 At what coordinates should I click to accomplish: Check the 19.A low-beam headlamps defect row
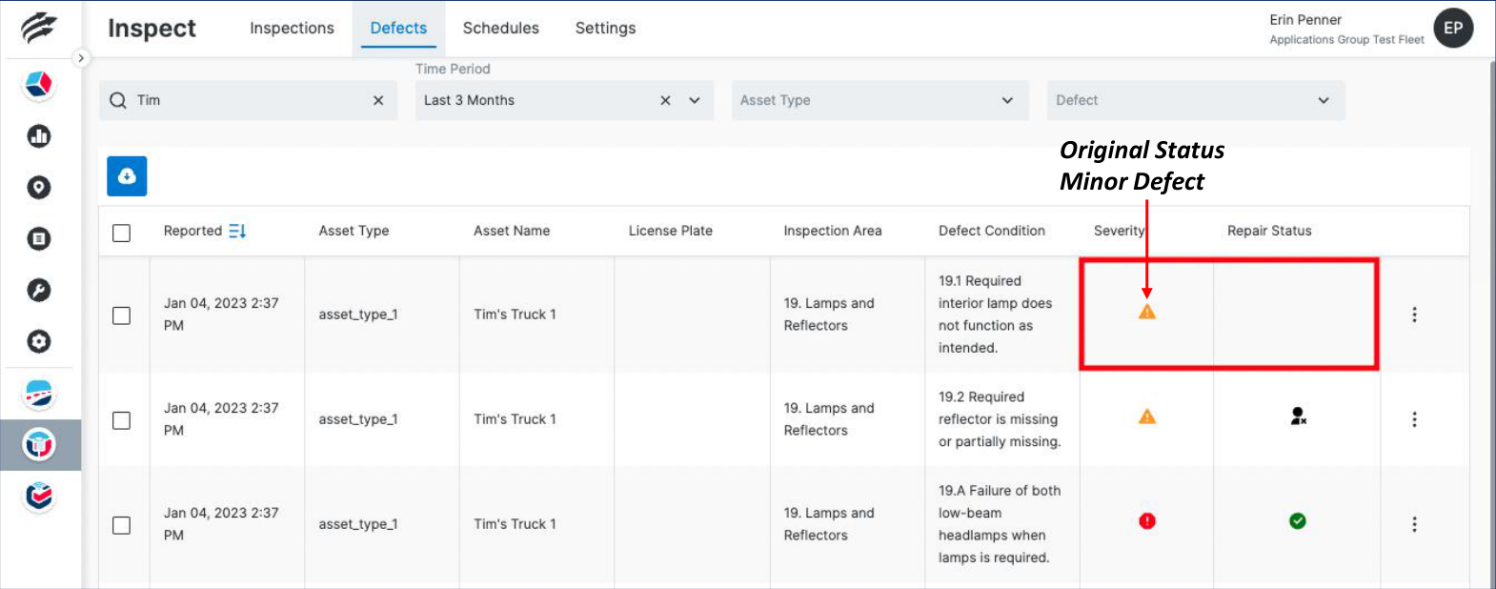click(121, 525)
